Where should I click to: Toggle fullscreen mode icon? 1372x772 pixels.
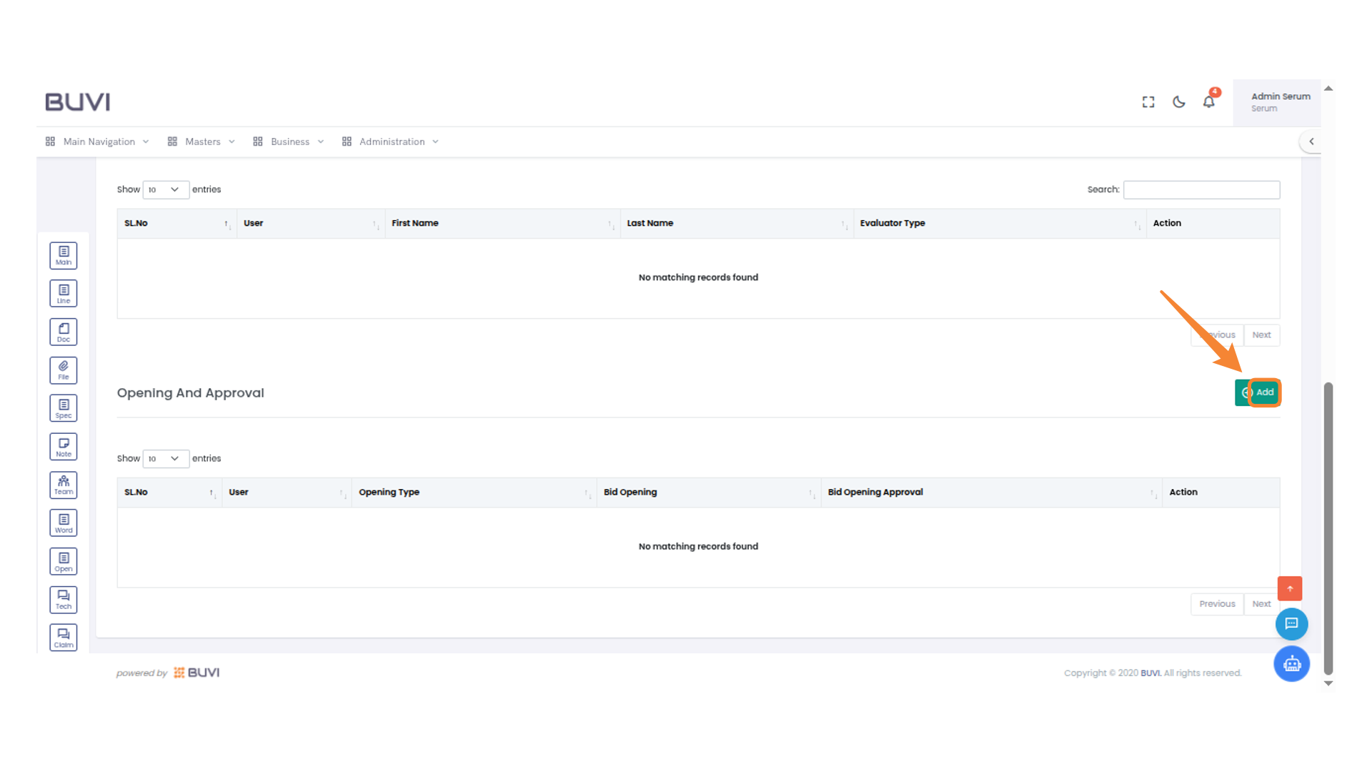pos(1148,102)
